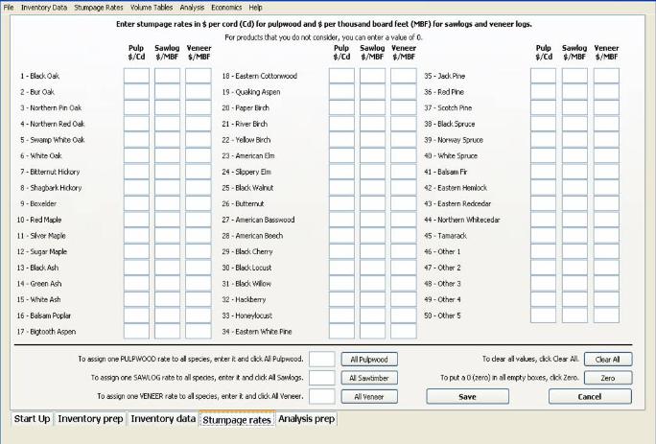Select the Eastern White Pine sawlog field

coord(372,332)
